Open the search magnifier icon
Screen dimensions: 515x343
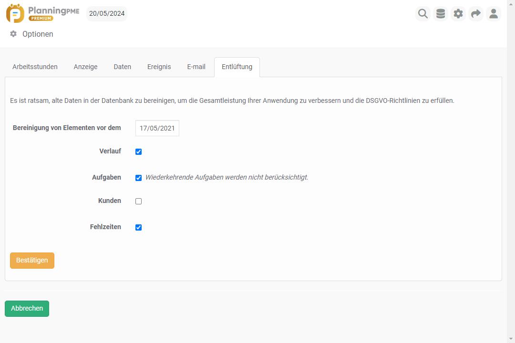tap(423, 14)
